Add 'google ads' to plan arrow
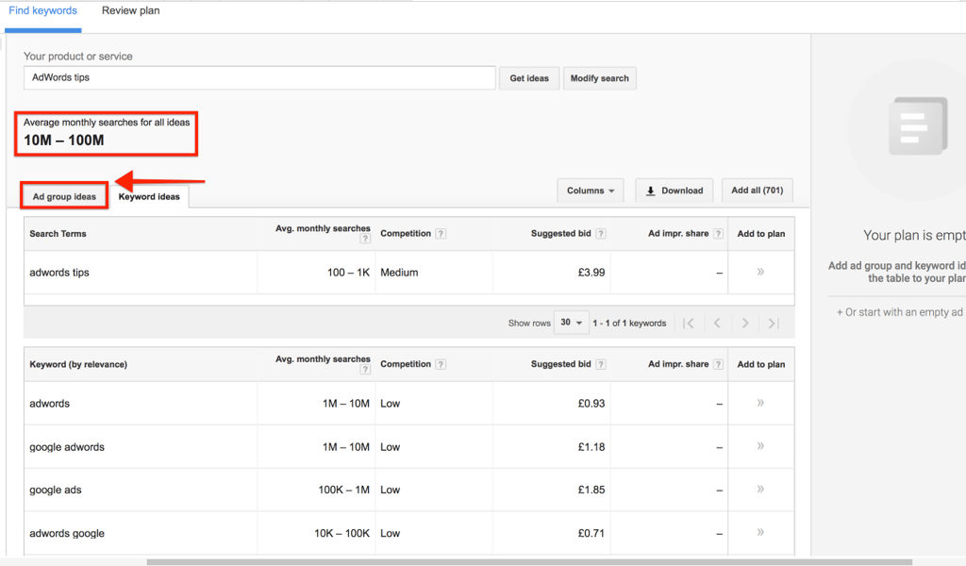The image size is (966, 566). pos(760,489)
